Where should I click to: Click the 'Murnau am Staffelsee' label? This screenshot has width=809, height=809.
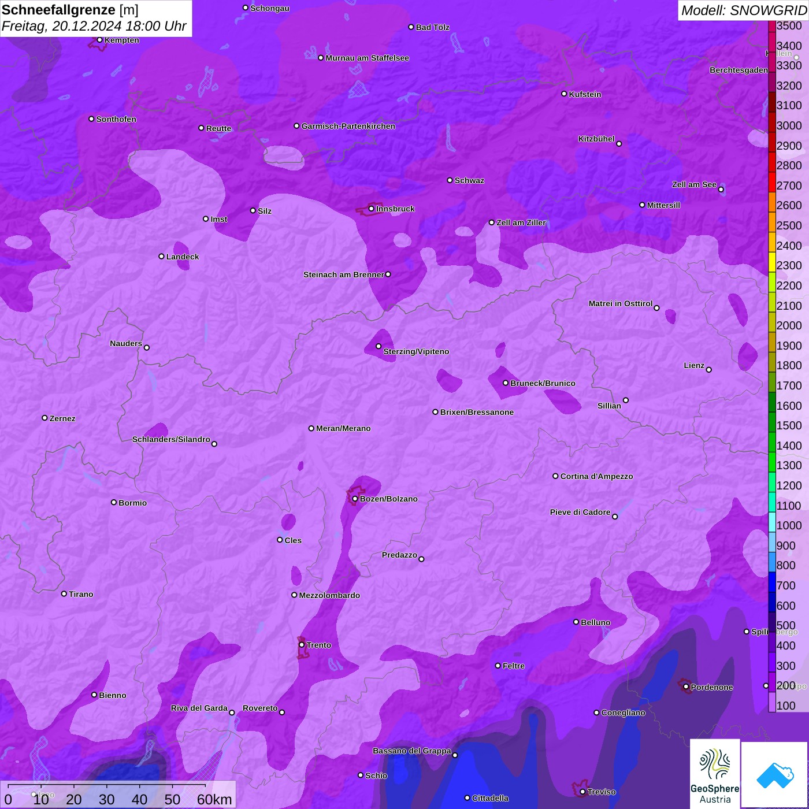point(368,58)
